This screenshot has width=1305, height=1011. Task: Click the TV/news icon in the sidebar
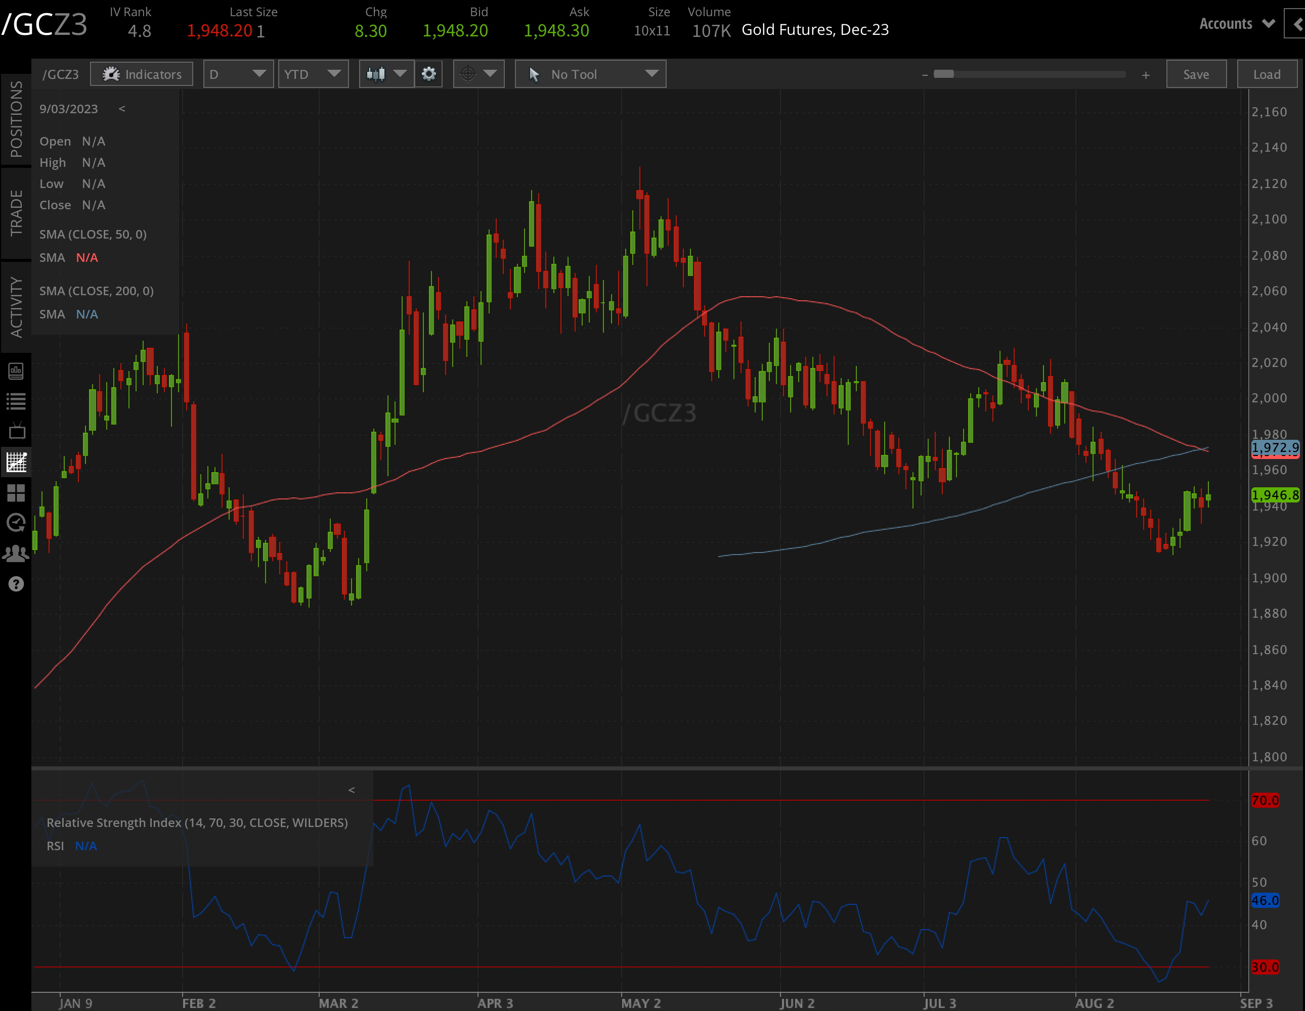coord(16,431)
